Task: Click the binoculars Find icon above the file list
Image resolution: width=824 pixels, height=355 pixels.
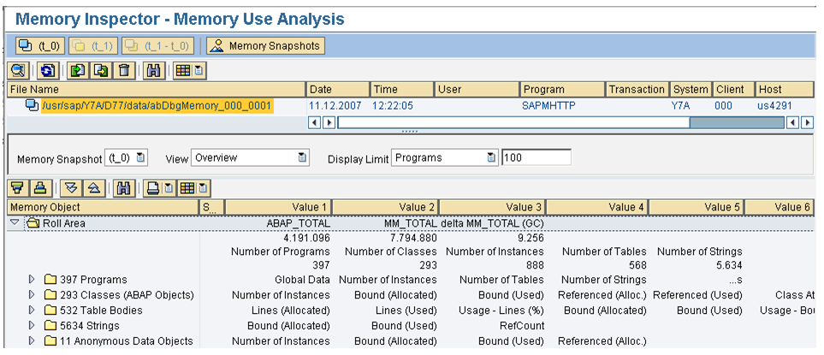Action: tap(152, 71)
